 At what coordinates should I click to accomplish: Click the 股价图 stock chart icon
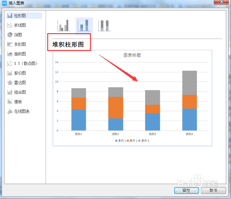10,73
